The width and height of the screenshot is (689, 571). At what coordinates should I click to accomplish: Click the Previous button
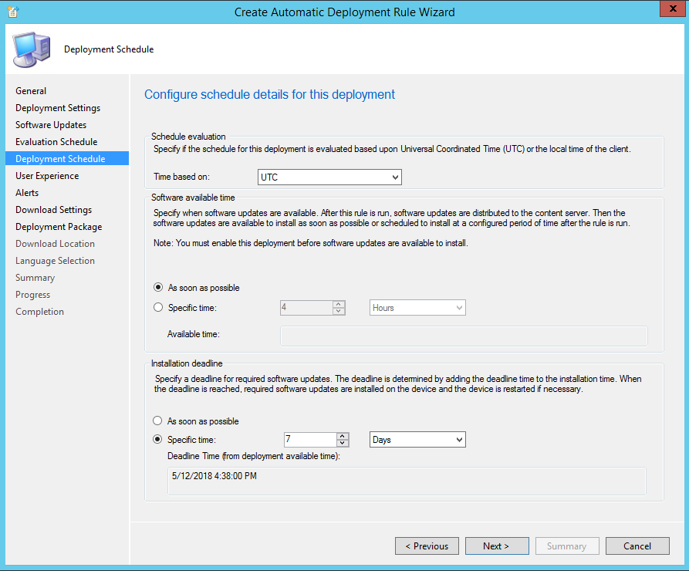[x=427, y=546]
